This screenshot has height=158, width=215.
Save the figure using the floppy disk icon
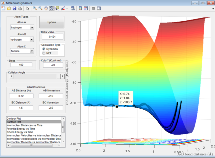[15, 8]
